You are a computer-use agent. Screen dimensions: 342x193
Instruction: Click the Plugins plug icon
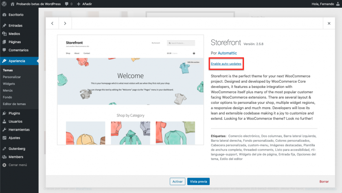(x=4, y=113)
